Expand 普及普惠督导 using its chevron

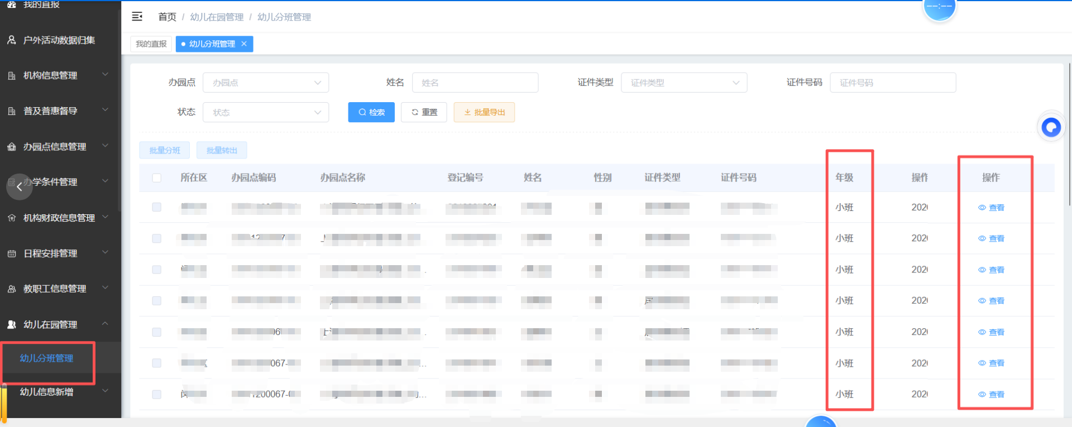coord(105,110)
